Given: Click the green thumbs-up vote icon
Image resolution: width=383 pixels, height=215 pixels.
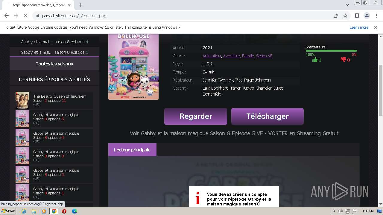Looking at the screenshot, I should [315, 60].
